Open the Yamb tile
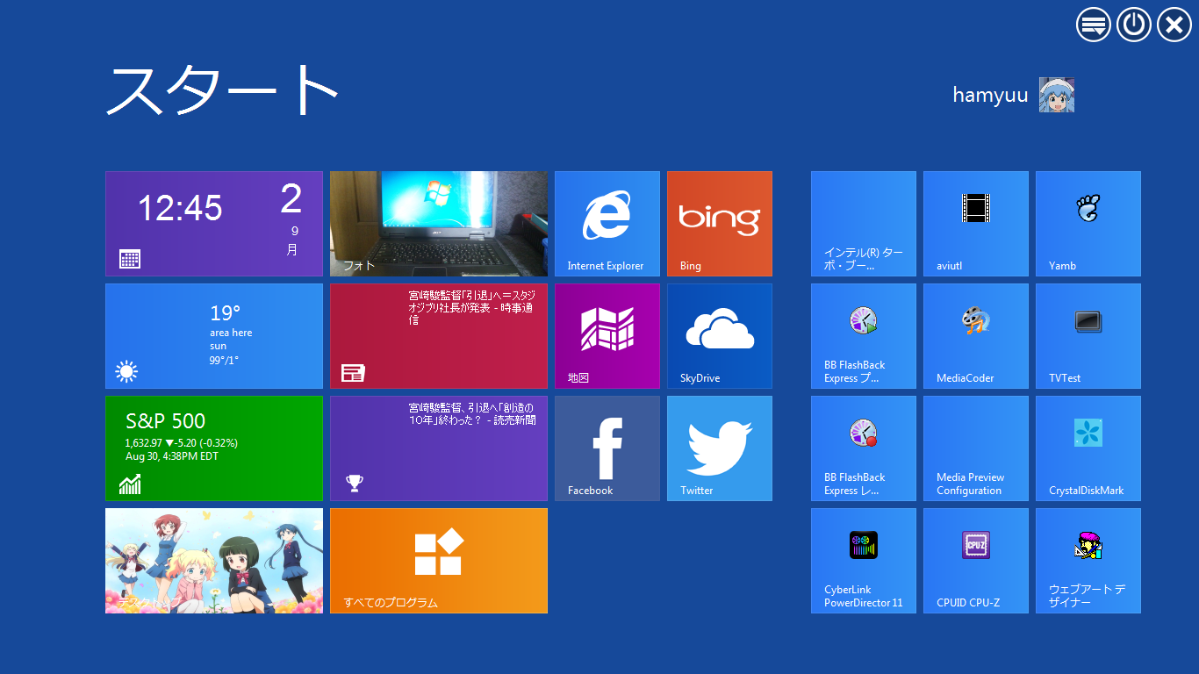The height and width of the screenshot is (674, 1199). coord(1088,224)
